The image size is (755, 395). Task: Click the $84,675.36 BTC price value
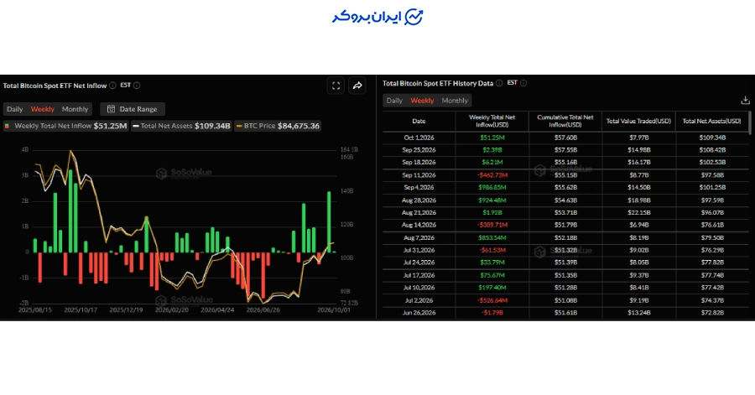[x=299, y=126]
